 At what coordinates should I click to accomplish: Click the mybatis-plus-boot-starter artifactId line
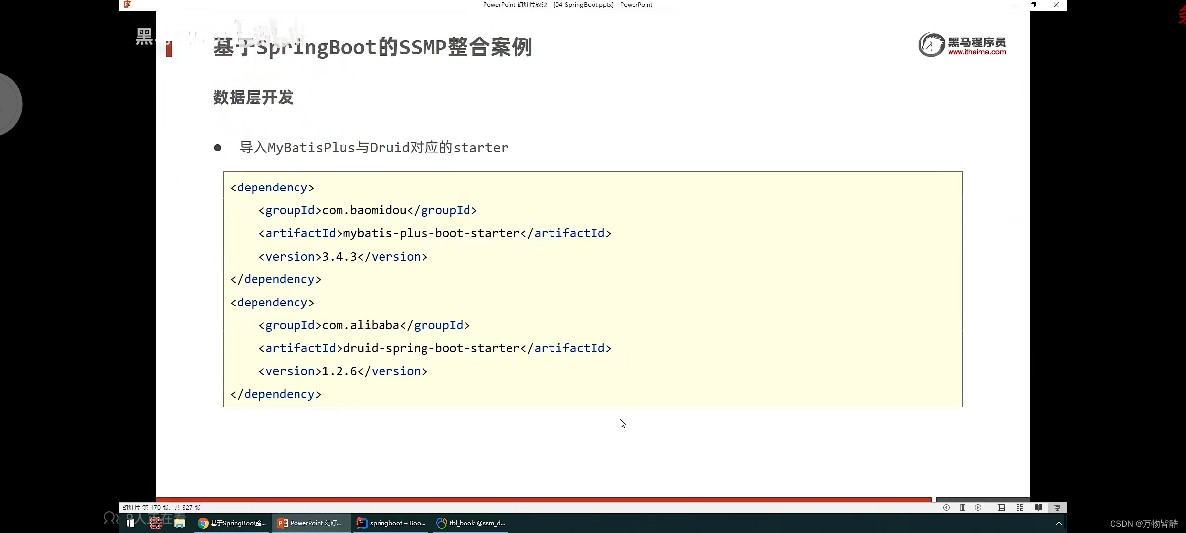coord(435,233)
